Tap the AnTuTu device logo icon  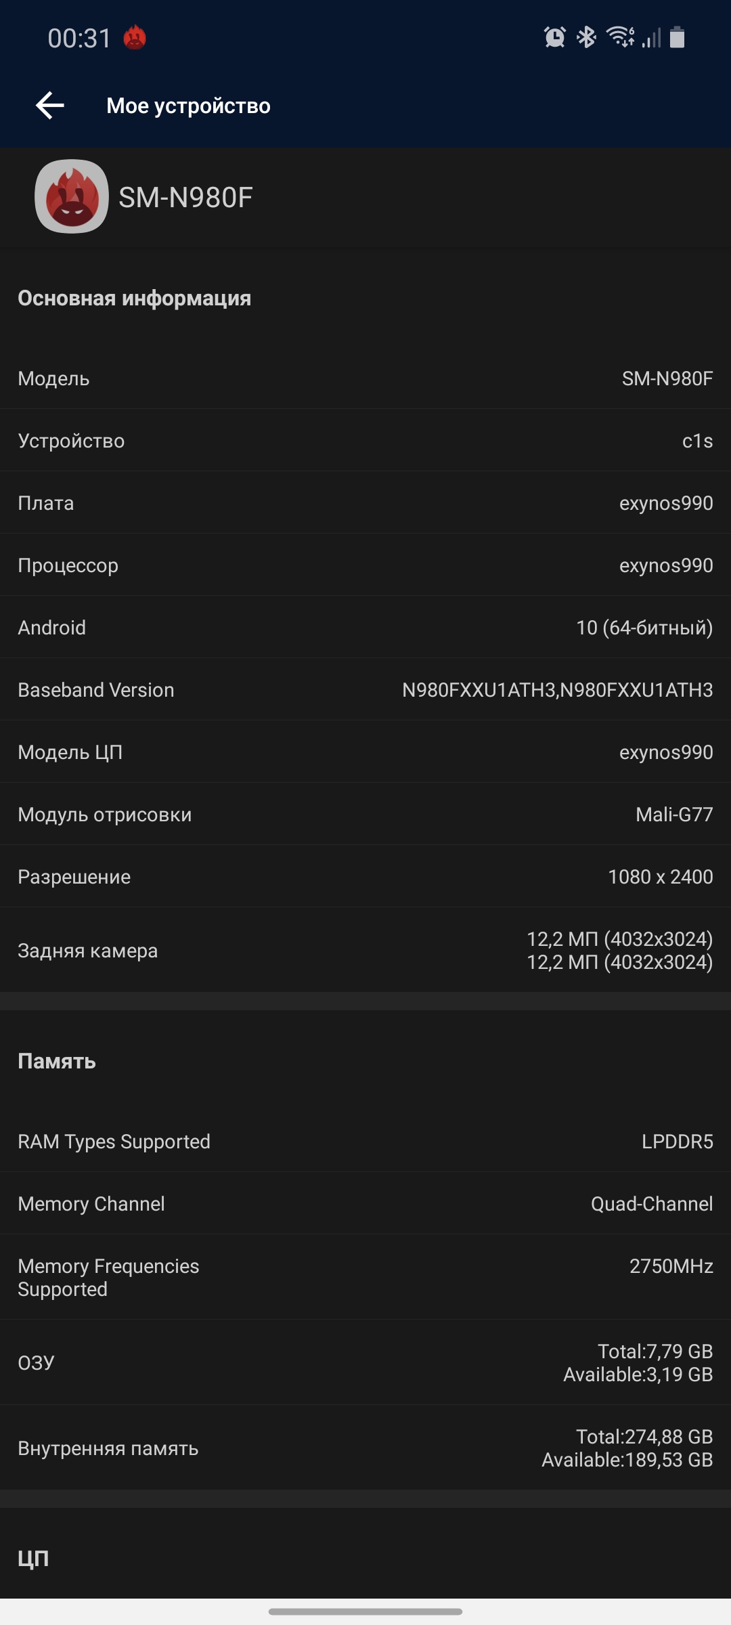click(72, 196)
